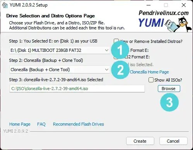Click the YUMI setup icon in title bar
The width and height of the screenshot is (193, 150).
[x=5, y=5]
